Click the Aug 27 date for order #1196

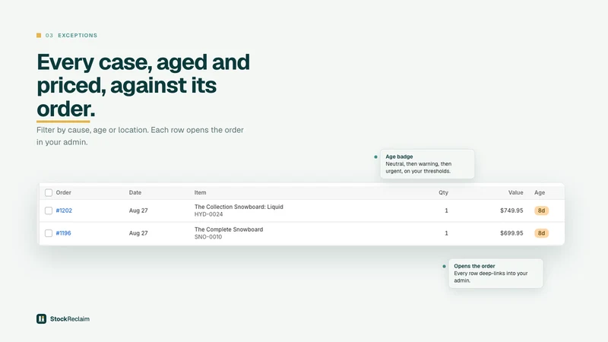138,233
